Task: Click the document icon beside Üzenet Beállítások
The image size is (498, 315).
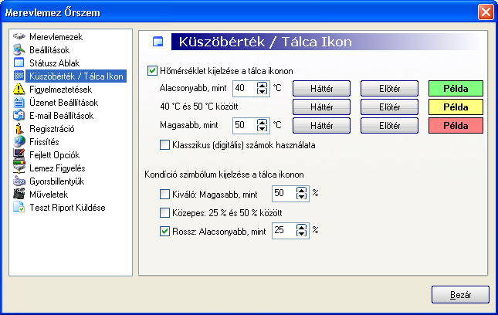Action: 19,102
